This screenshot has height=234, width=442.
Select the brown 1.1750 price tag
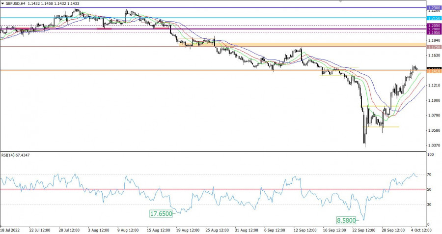point(434,47)
